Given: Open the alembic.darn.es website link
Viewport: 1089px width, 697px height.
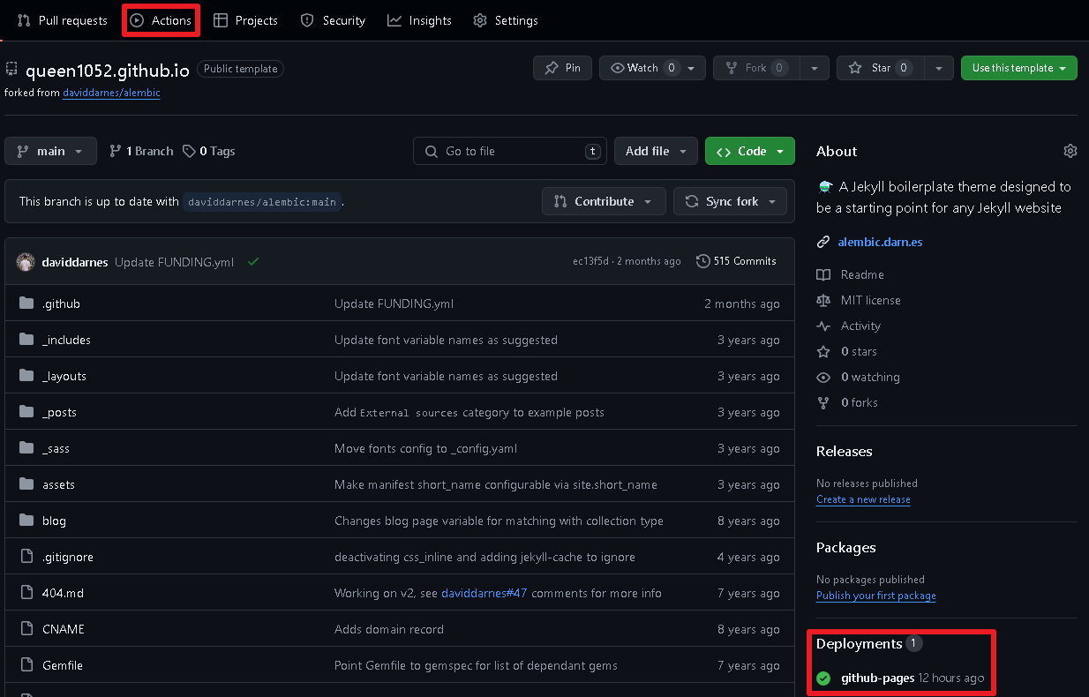Looking at the screenshot, I should point(880,242).
